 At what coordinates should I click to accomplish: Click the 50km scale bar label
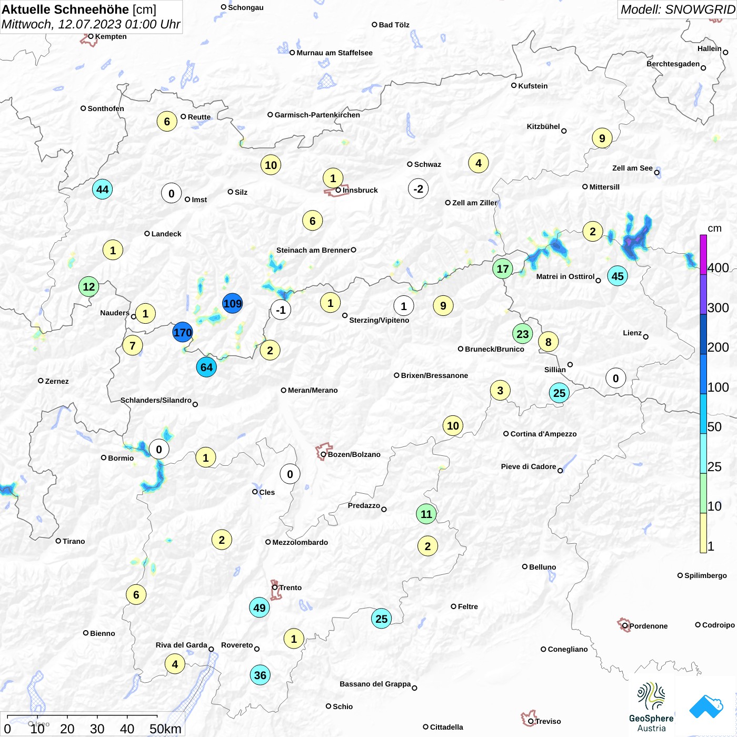pos(165,729)
